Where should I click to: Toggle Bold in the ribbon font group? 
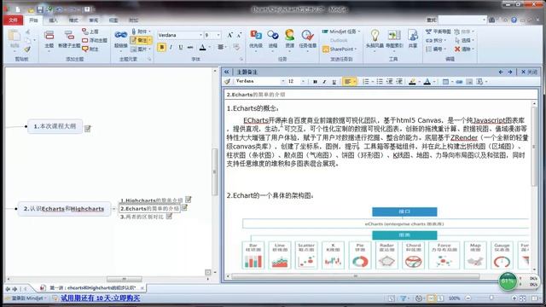point(161,47)
